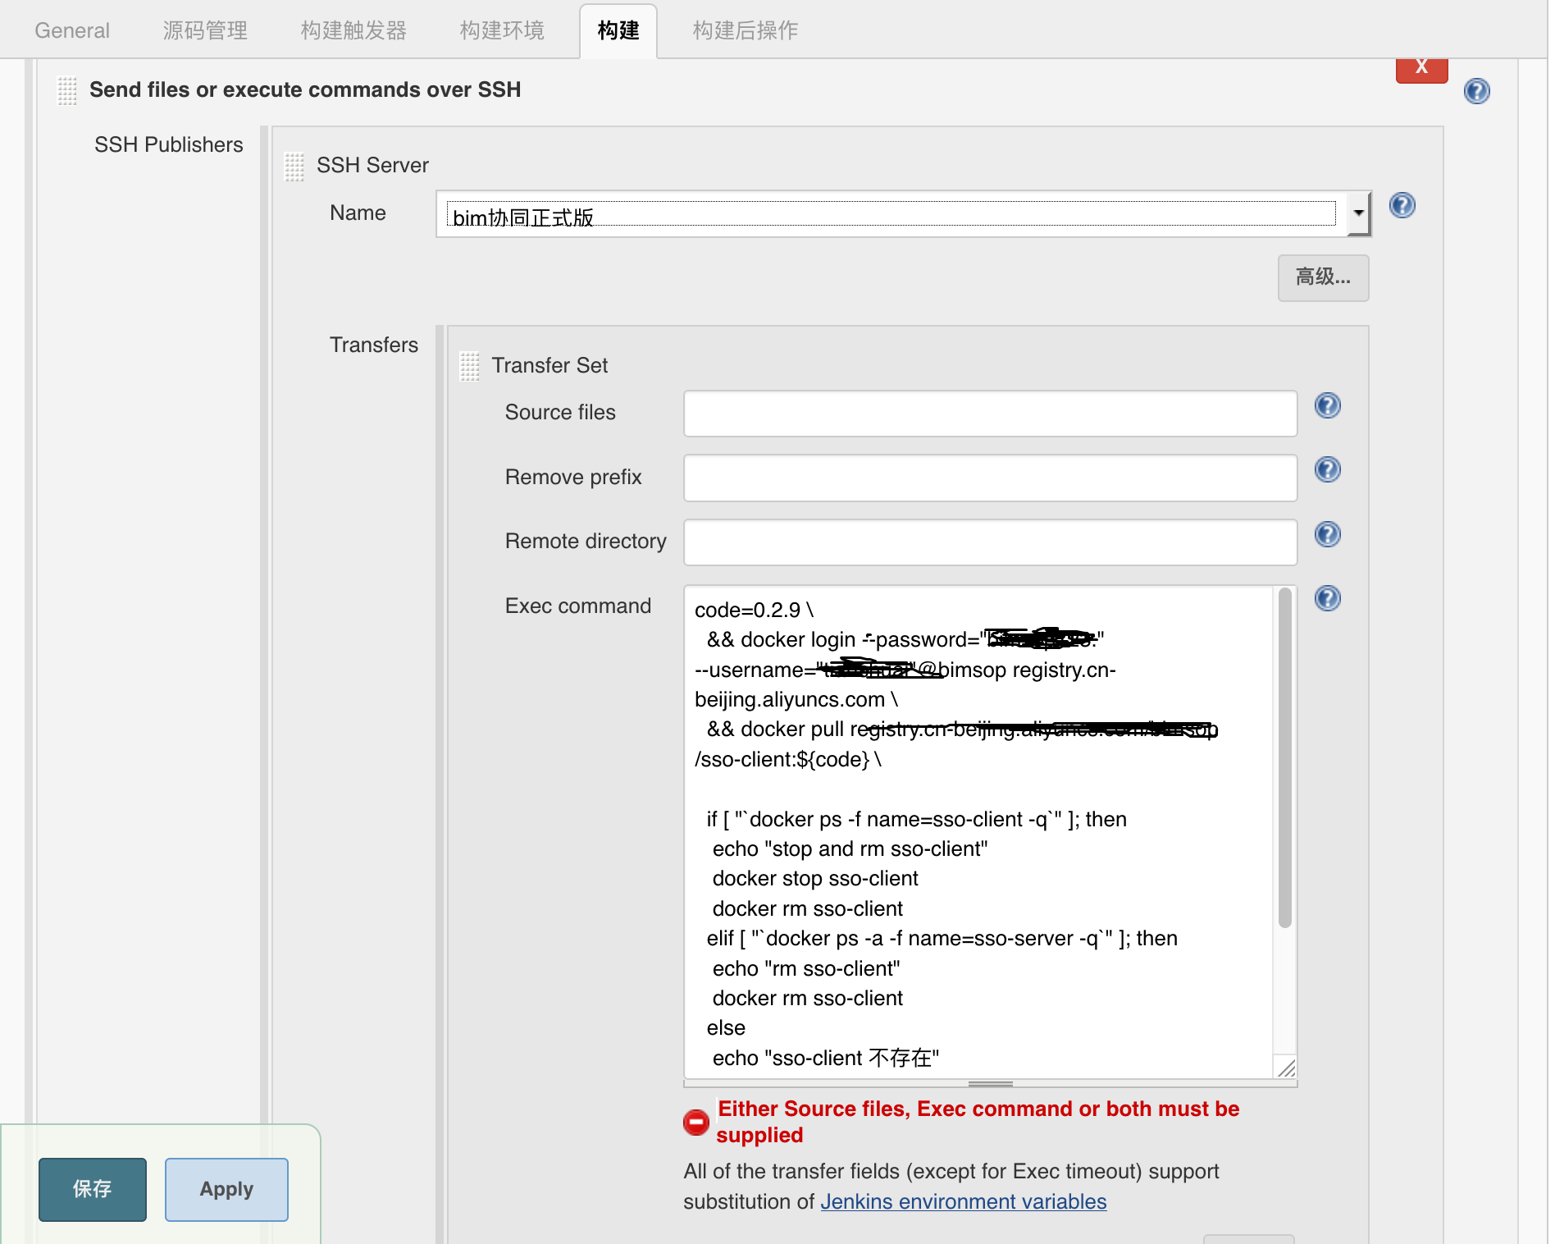The height and width of the screenshot is (1244, 1555).
Task: Click the red error icon by the warning
Action: click(696, 1122)
